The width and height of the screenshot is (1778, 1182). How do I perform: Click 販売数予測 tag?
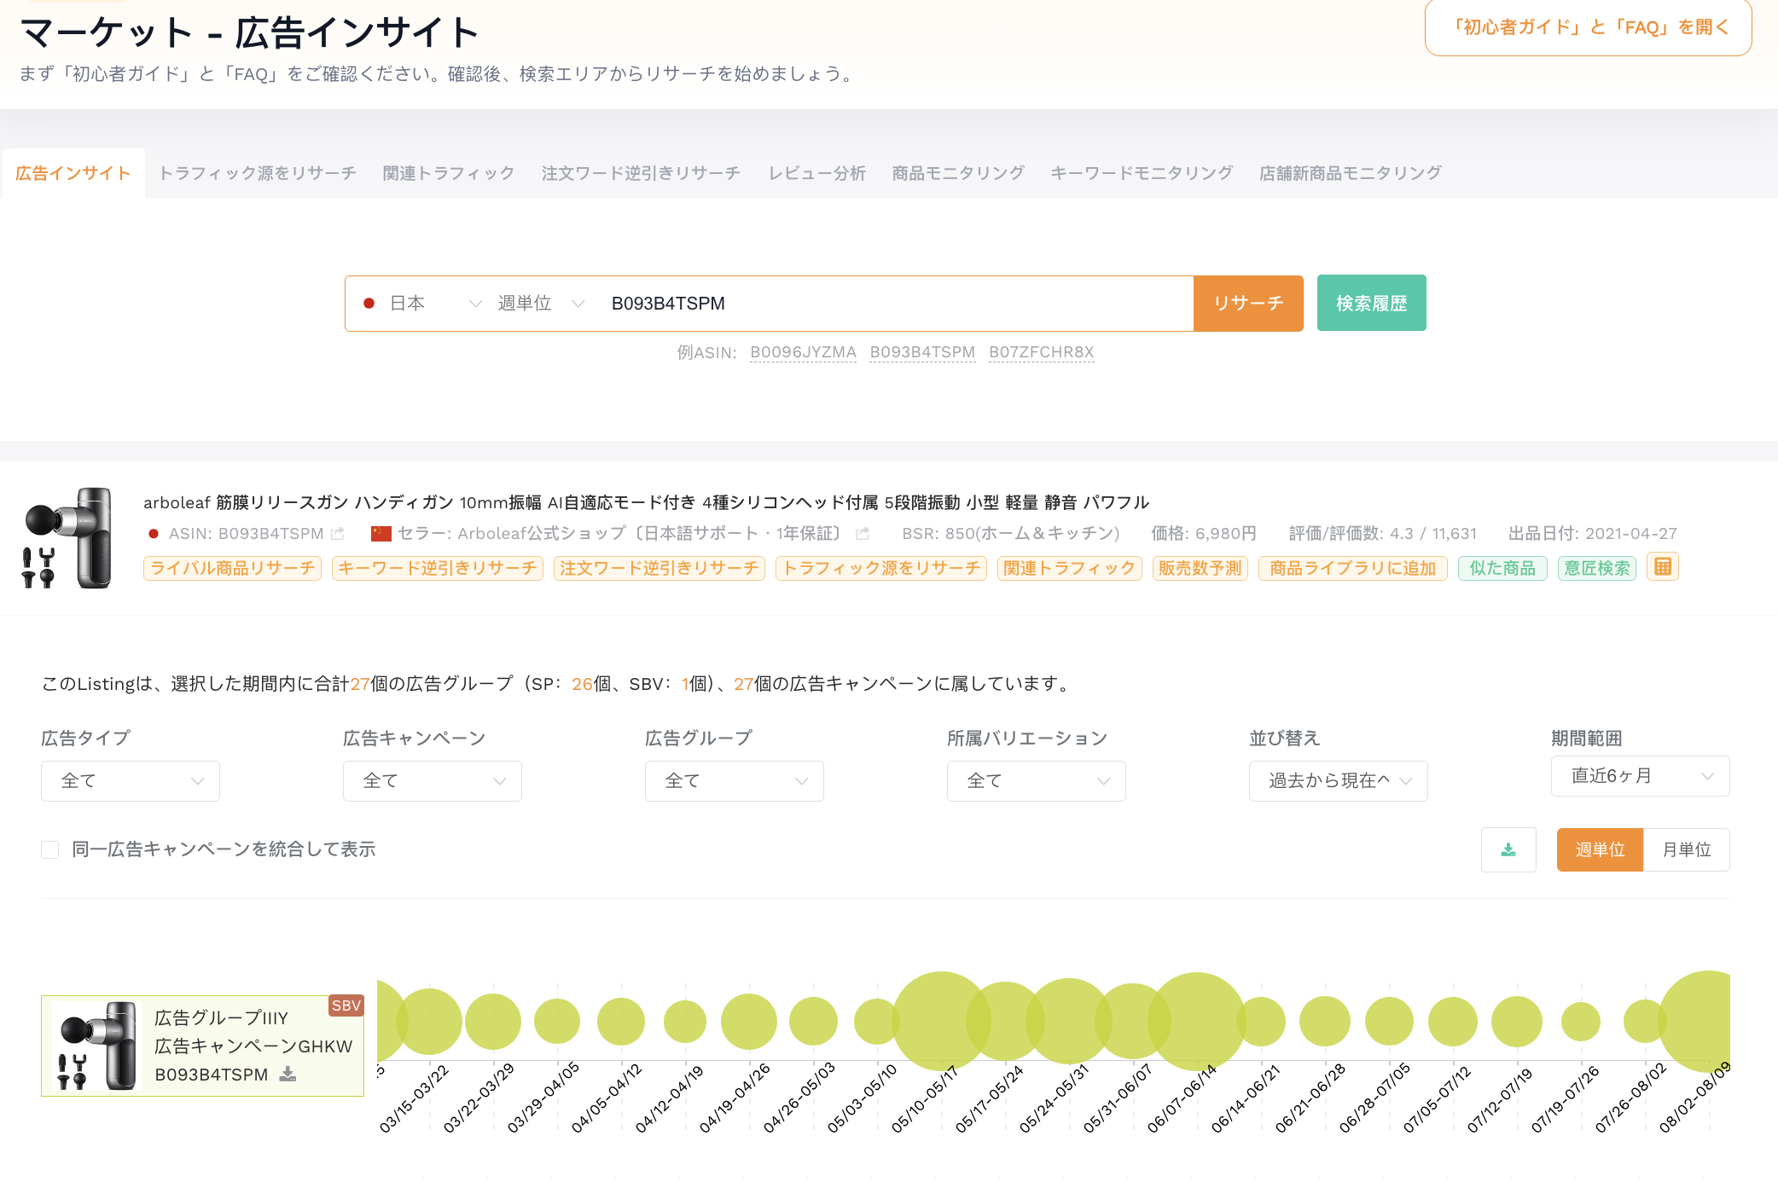click(x=1200, y=568)
